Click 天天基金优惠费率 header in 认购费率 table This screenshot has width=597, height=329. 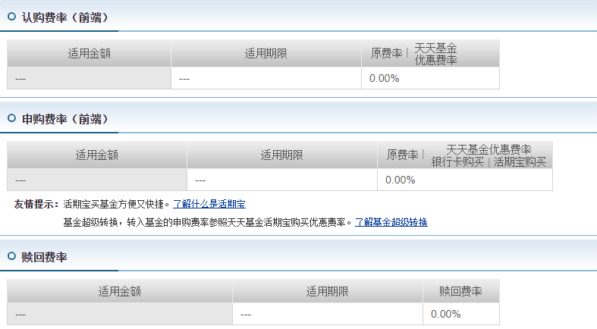[435, 54]
